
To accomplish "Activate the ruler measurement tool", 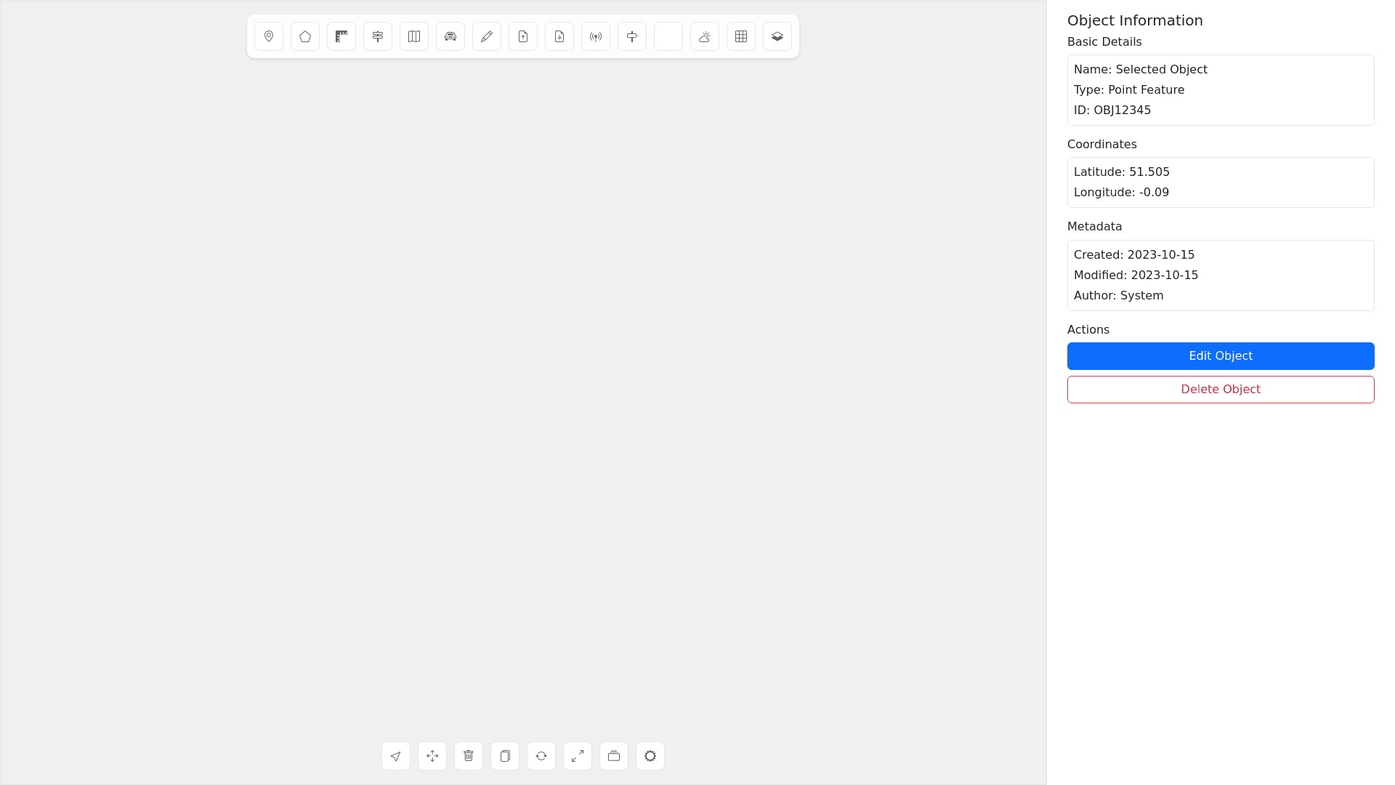I will (341, 36).
